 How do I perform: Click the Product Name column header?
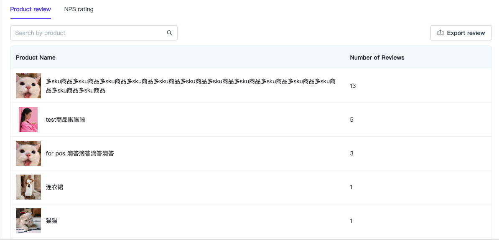36,57
